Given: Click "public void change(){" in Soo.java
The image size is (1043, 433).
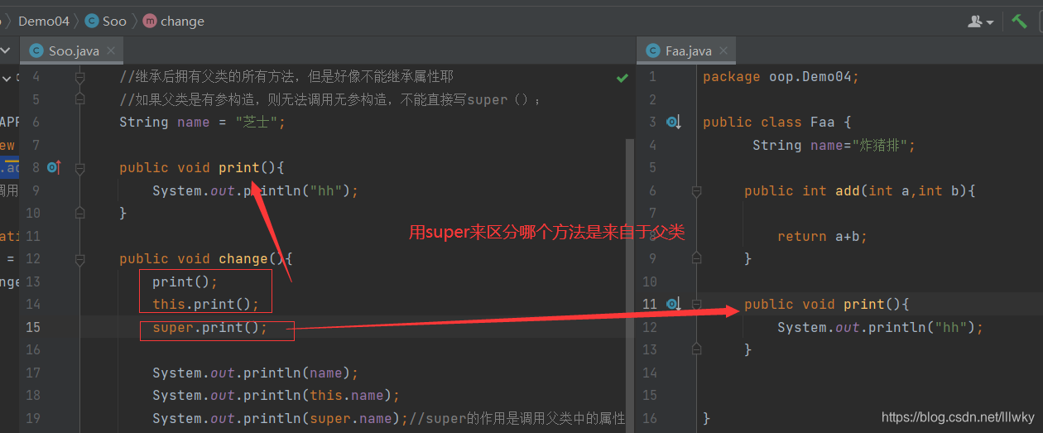Looking at the screenshot, I should pyautogui.click(x=206, y=258).
